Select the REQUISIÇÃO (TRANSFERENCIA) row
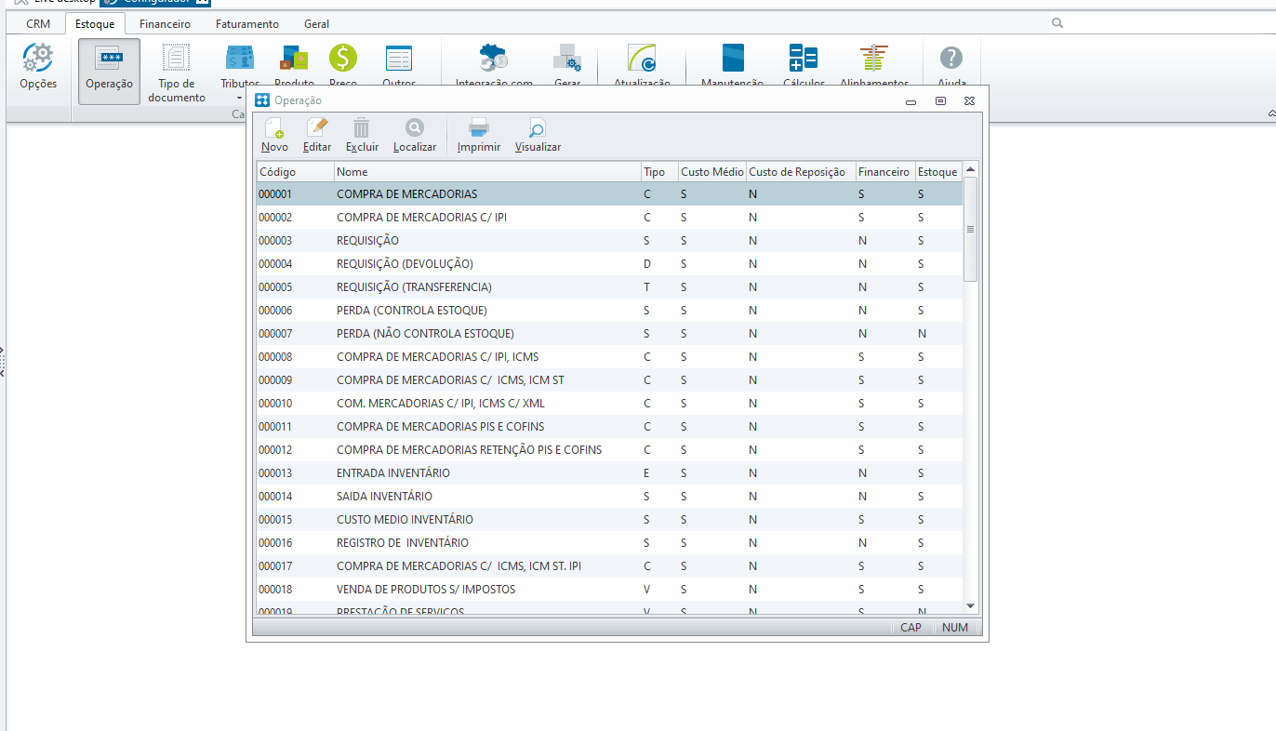 pyautogui.click(x=414, y=287)
